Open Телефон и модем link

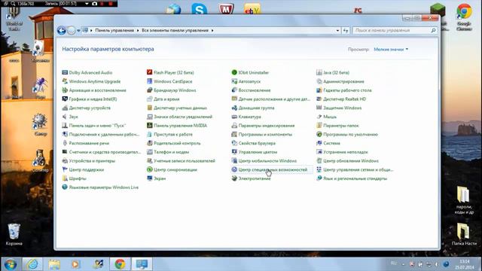point(171,152)
